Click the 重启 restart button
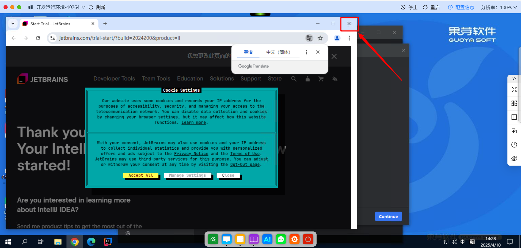The image size is (521, 248). (431, 7)
